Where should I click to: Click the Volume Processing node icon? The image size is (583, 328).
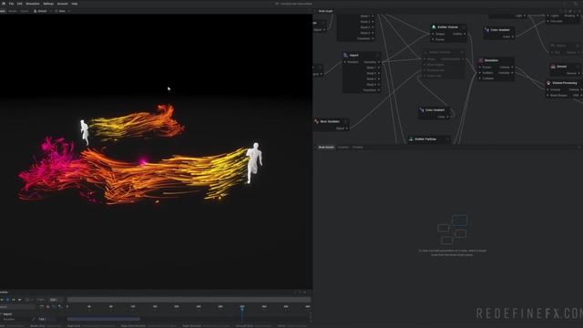tap(548, 83)
